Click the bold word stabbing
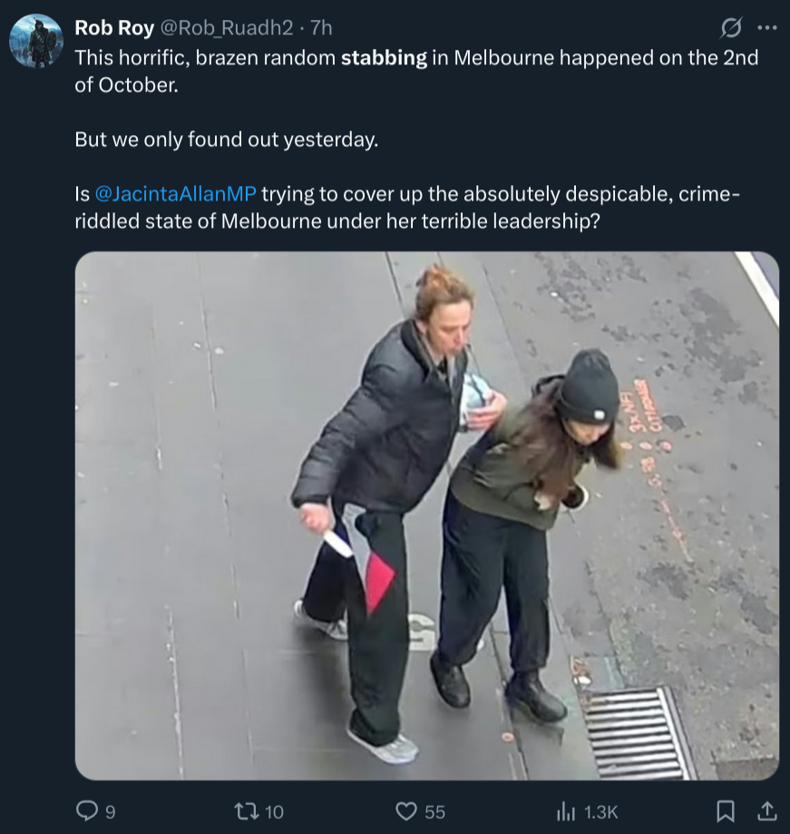 coord(384,57)
